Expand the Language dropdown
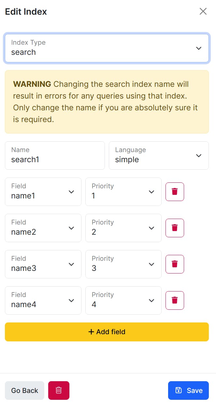Screen dimensions: 216x406 coord(159,155)
